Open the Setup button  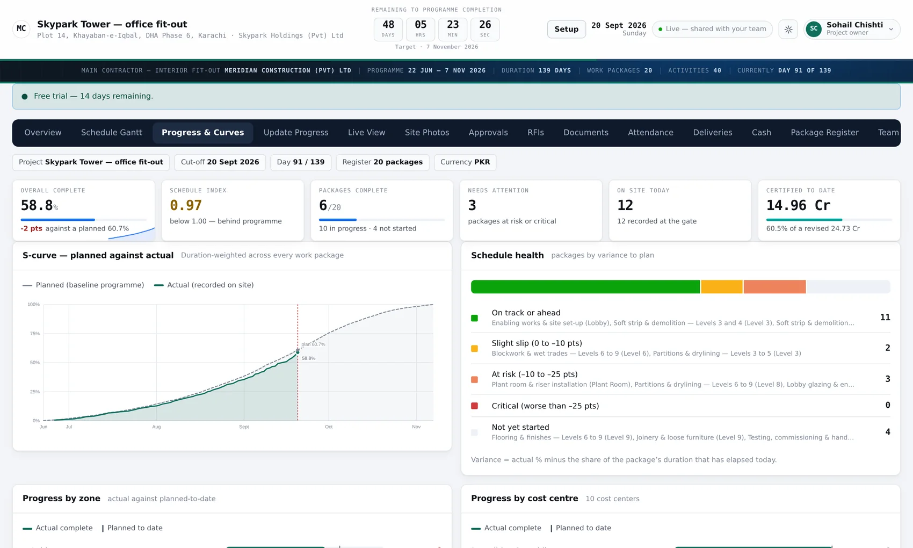click(567, 29)
